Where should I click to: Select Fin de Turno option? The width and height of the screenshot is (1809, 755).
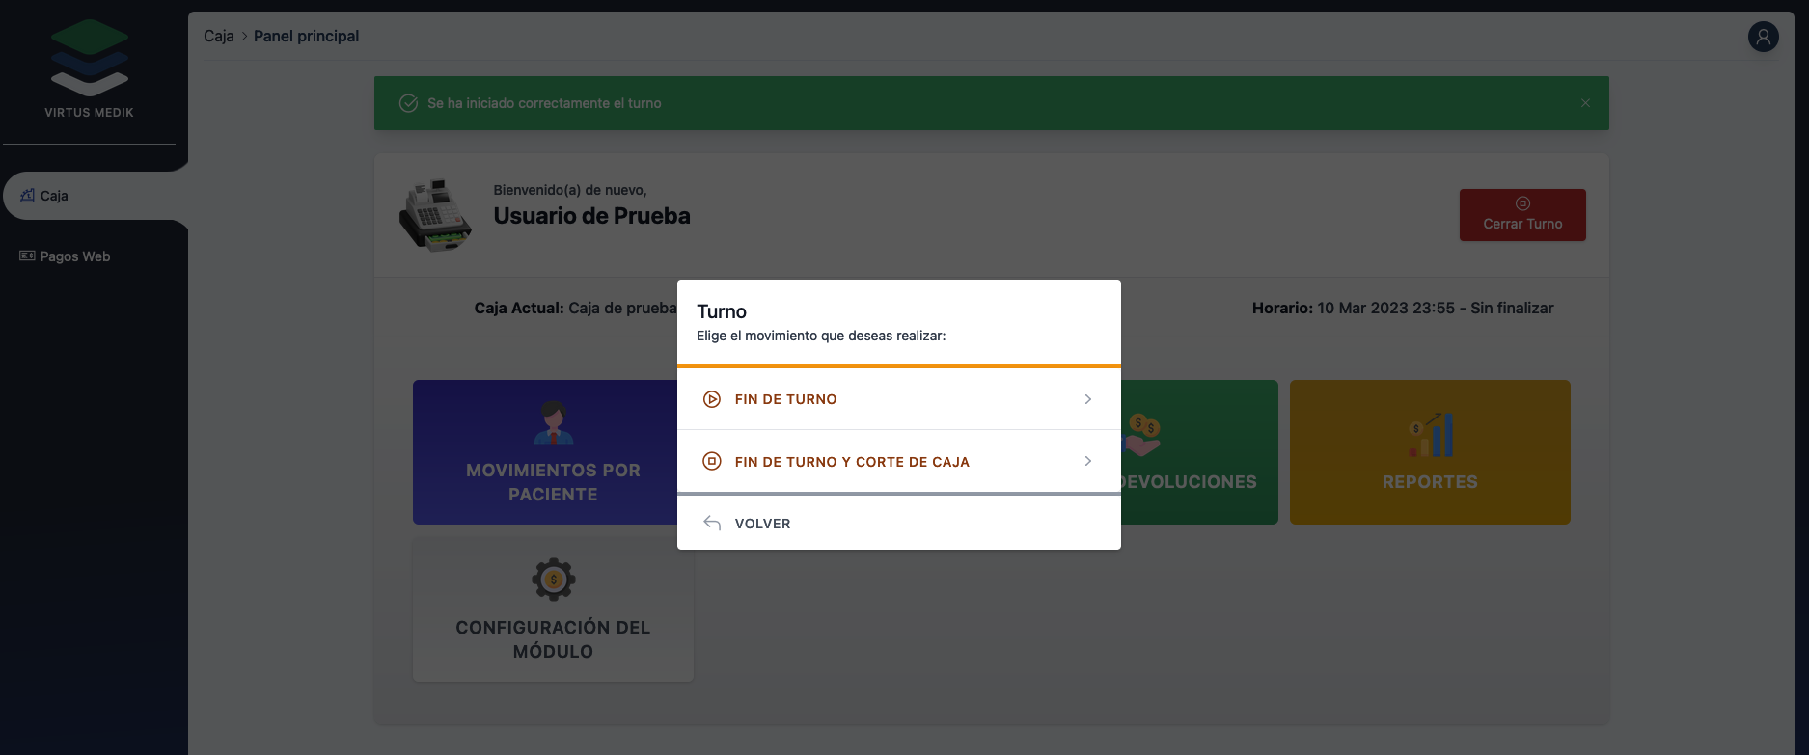click(x=785, y=399)
